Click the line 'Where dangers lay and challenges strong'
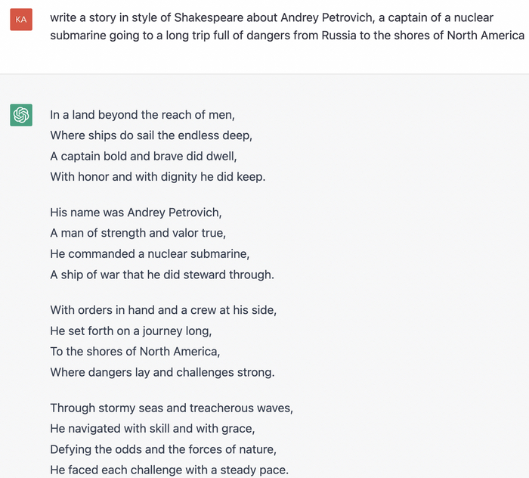The image size is (529, 478). pos(162,372)
